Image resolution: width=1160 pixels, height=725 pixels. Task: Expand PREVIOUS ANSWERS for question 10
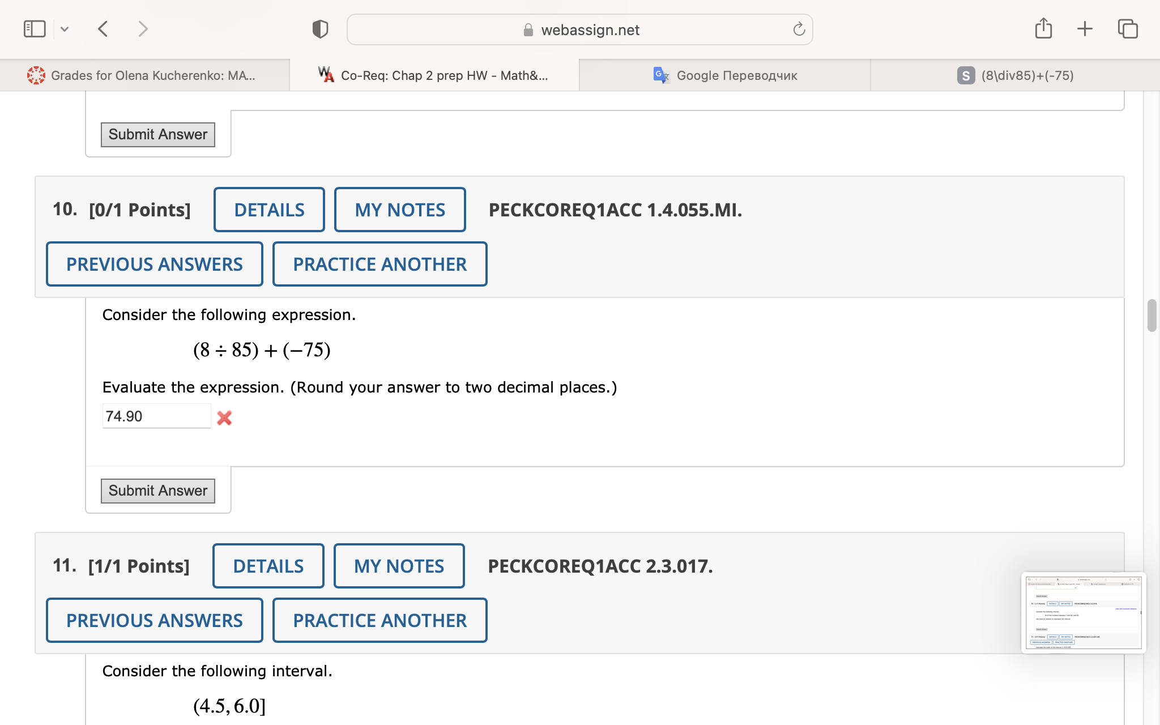click(x=155, y=264)
